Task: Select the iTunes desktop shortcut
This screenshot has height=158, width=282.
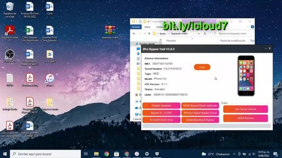Action: click(50, 80)
